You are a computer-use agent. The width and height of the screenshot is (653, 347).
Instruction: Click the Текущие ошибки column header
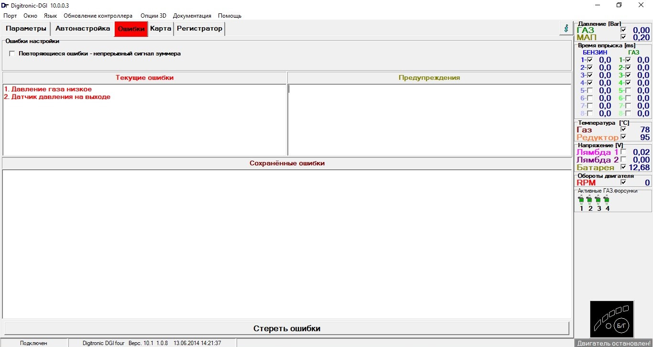click(x=144, y=77)
